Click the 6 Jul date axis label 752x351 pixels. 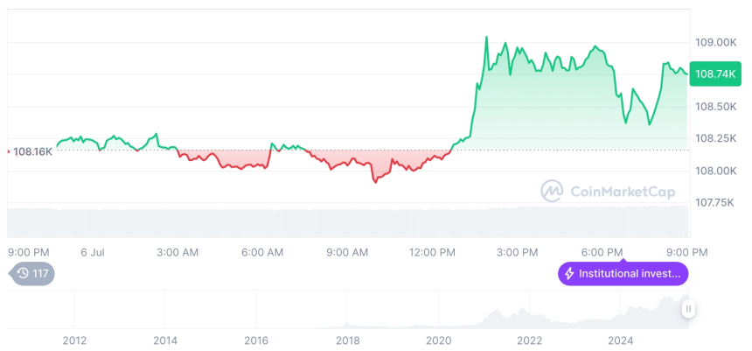pos(93,252)
